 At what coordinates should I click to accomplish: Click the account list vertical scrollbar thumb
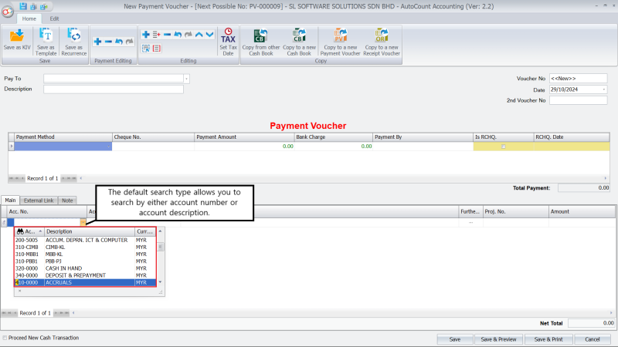pyautogui.click(x=160, y=247)
